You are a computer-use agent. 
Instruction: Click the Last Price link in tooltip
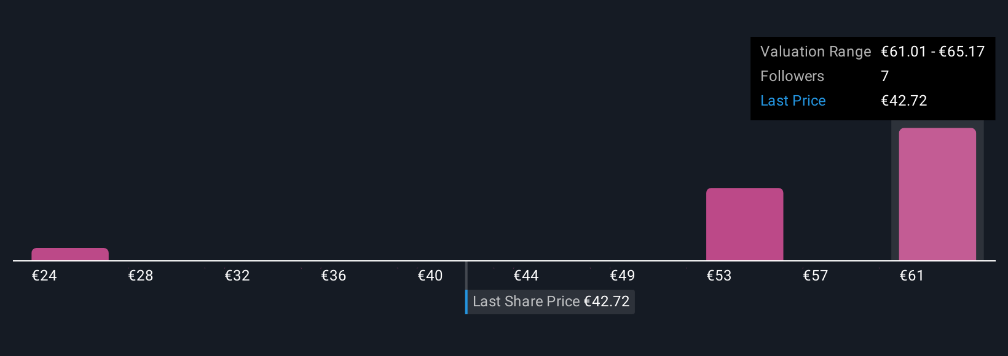tap(793, 101)
